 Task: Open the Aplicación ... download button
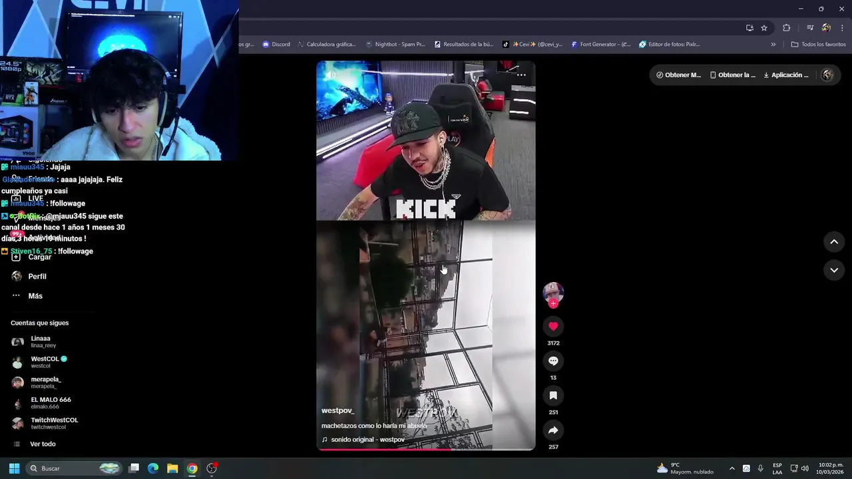click(786, 75)
